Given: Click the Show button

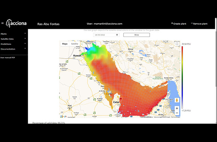Looking at the screenshot, I should click(137, 35).
